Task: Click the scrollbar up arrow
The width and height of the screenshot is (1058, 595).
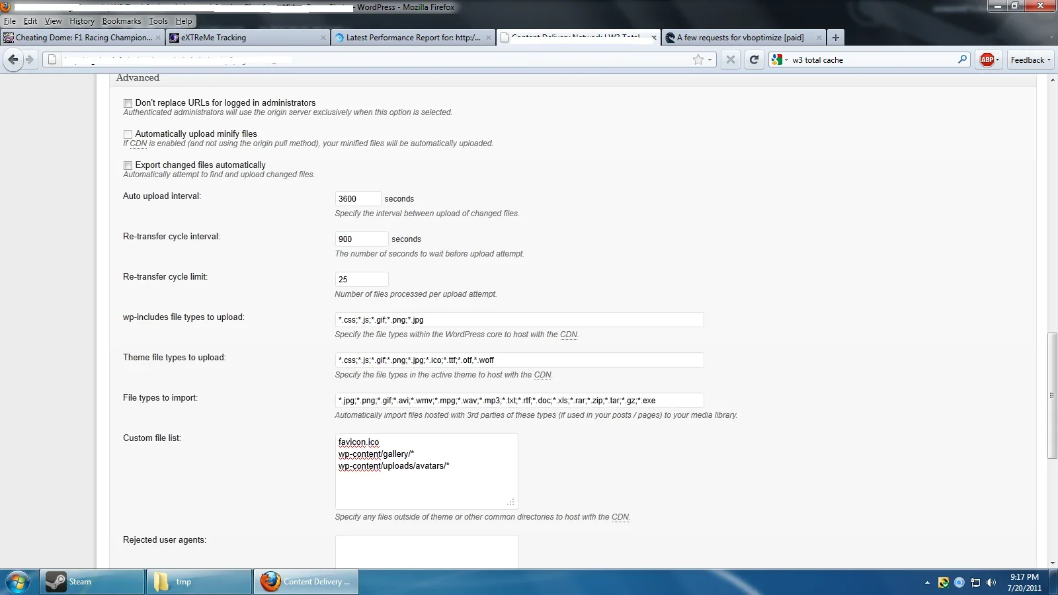Action: (x=1052, y=79)
